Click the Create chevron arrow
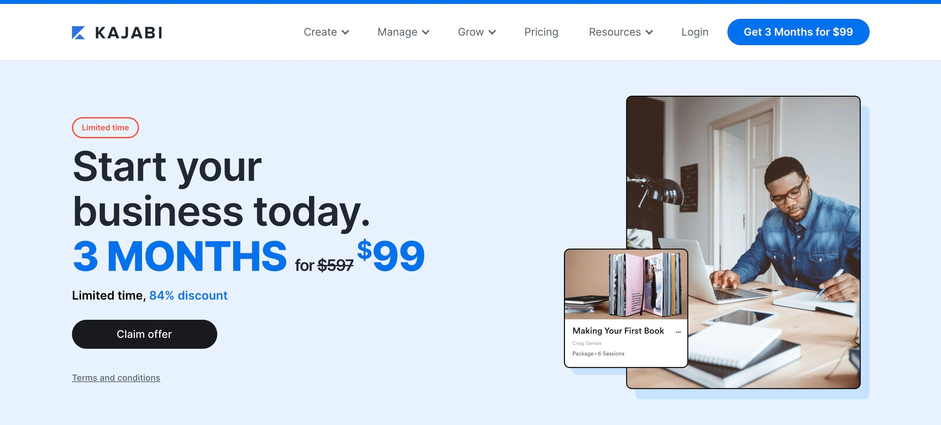Screen dimensions: 941x425 pos(345,32)
